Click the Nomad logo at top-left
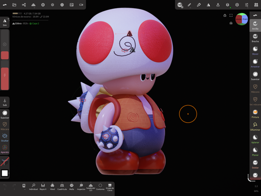This screenshot has width=261, height=196. (5, 5)
